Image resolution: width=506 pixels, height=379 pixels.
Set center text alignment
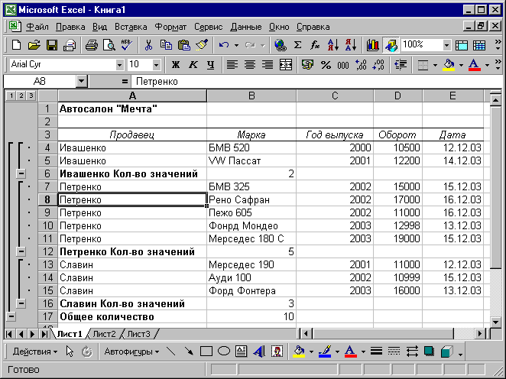pos(250,65)
